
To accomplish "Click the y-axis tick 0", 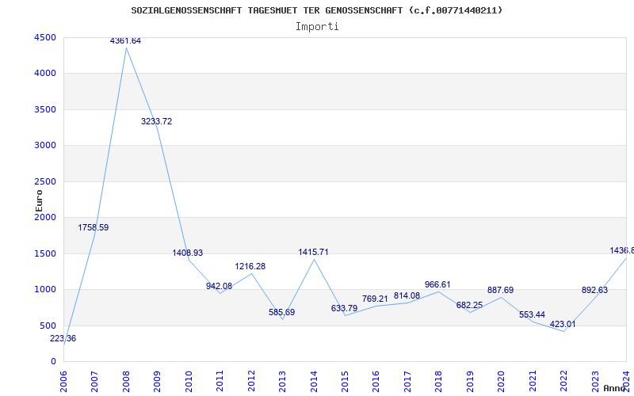I will point(54,362).
